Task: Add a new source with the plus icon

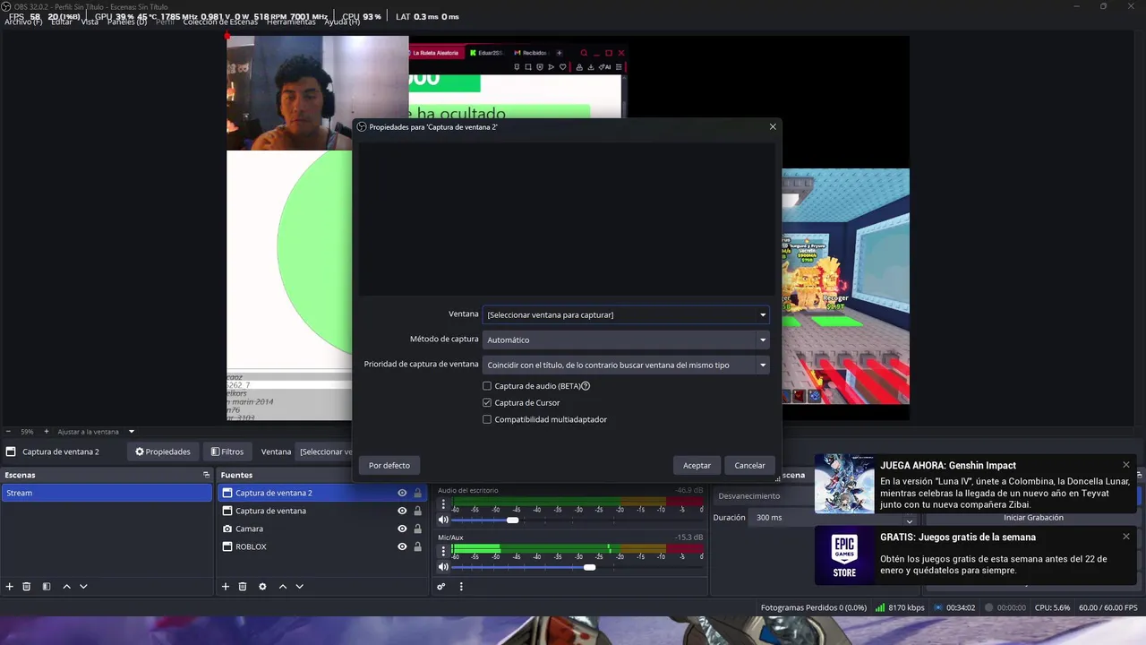Action: tap(226, 587)
